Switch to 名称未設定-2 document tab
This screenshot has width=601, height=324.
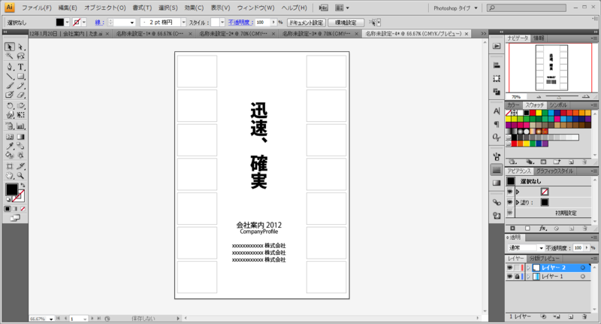point(234,34)
